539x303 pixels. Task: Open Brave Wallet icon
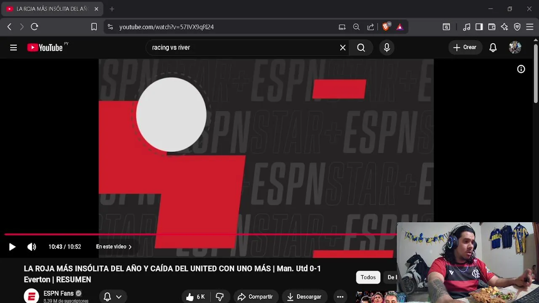492,27
